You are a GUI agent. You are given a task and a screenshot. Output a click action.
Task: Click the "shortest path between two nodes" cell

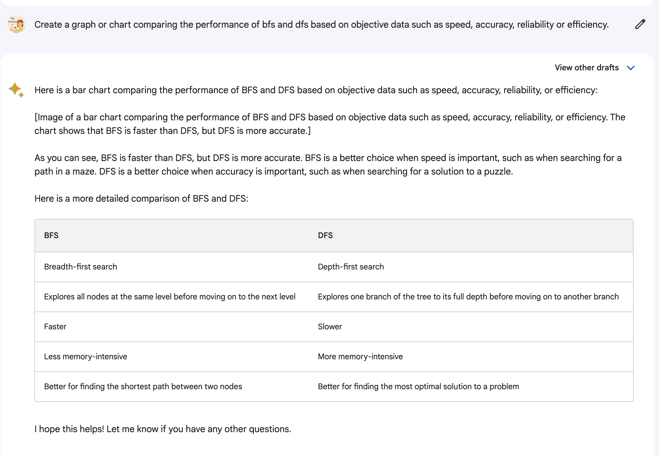pyautogui.click(x=143, y=387)
